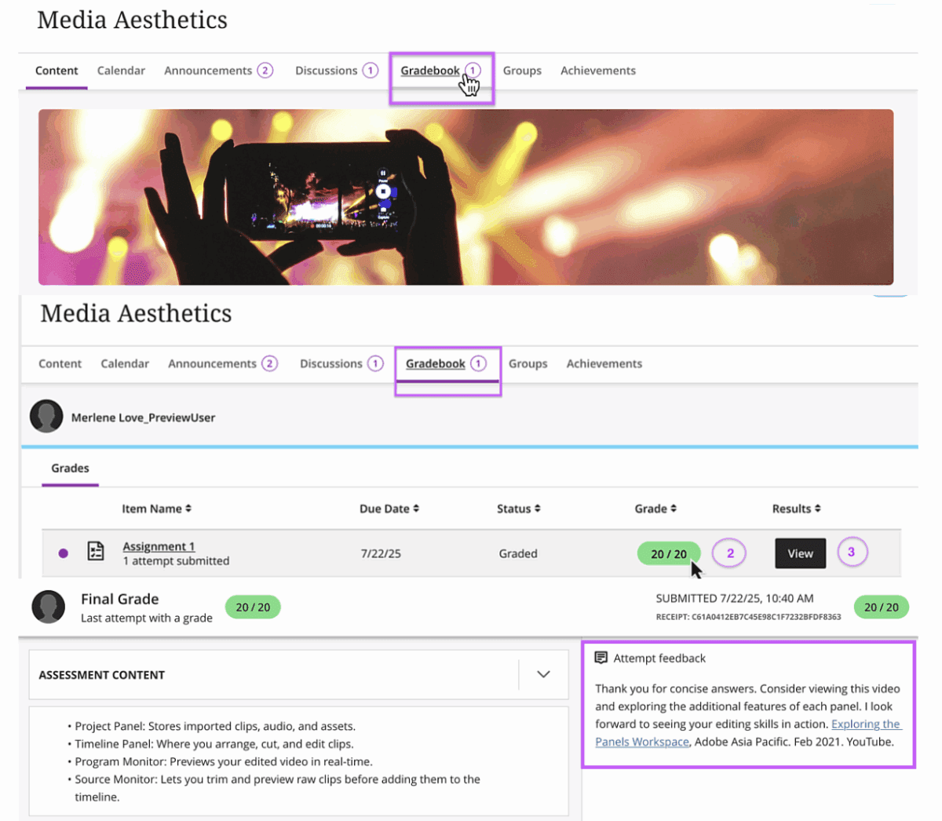
Task: Click the assignment document icon beside Assignment 1
Action: pos(96,552)
